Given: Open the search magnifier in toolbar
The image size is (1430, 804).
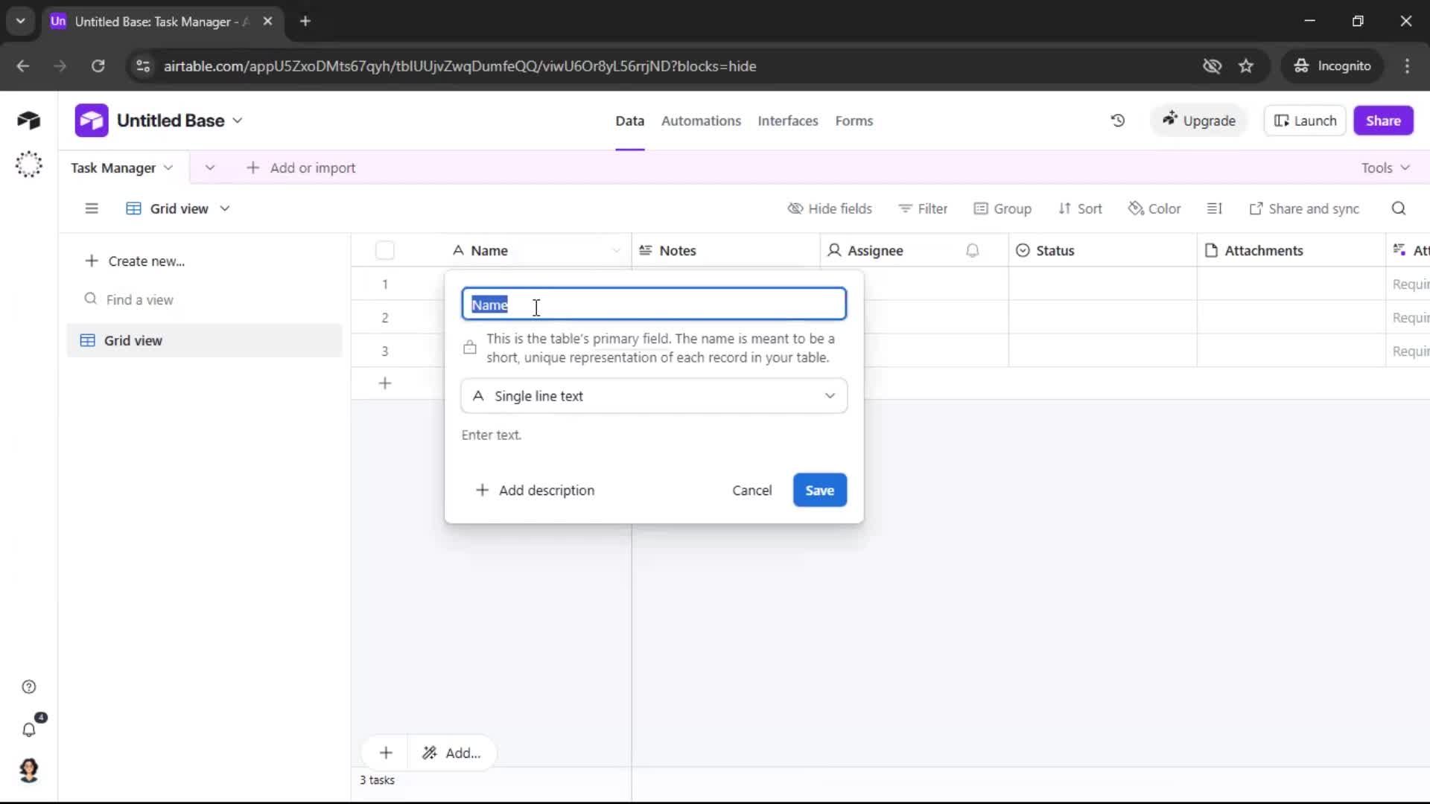Looking at the screenshot, I should click(1398, 208).
